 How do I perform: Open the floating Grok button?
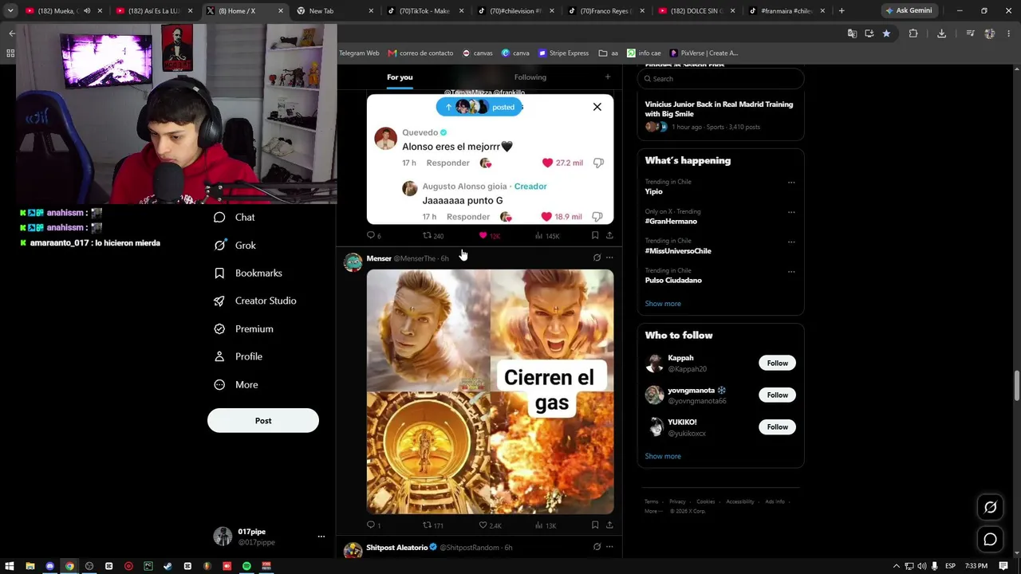[x=990, y=507]
